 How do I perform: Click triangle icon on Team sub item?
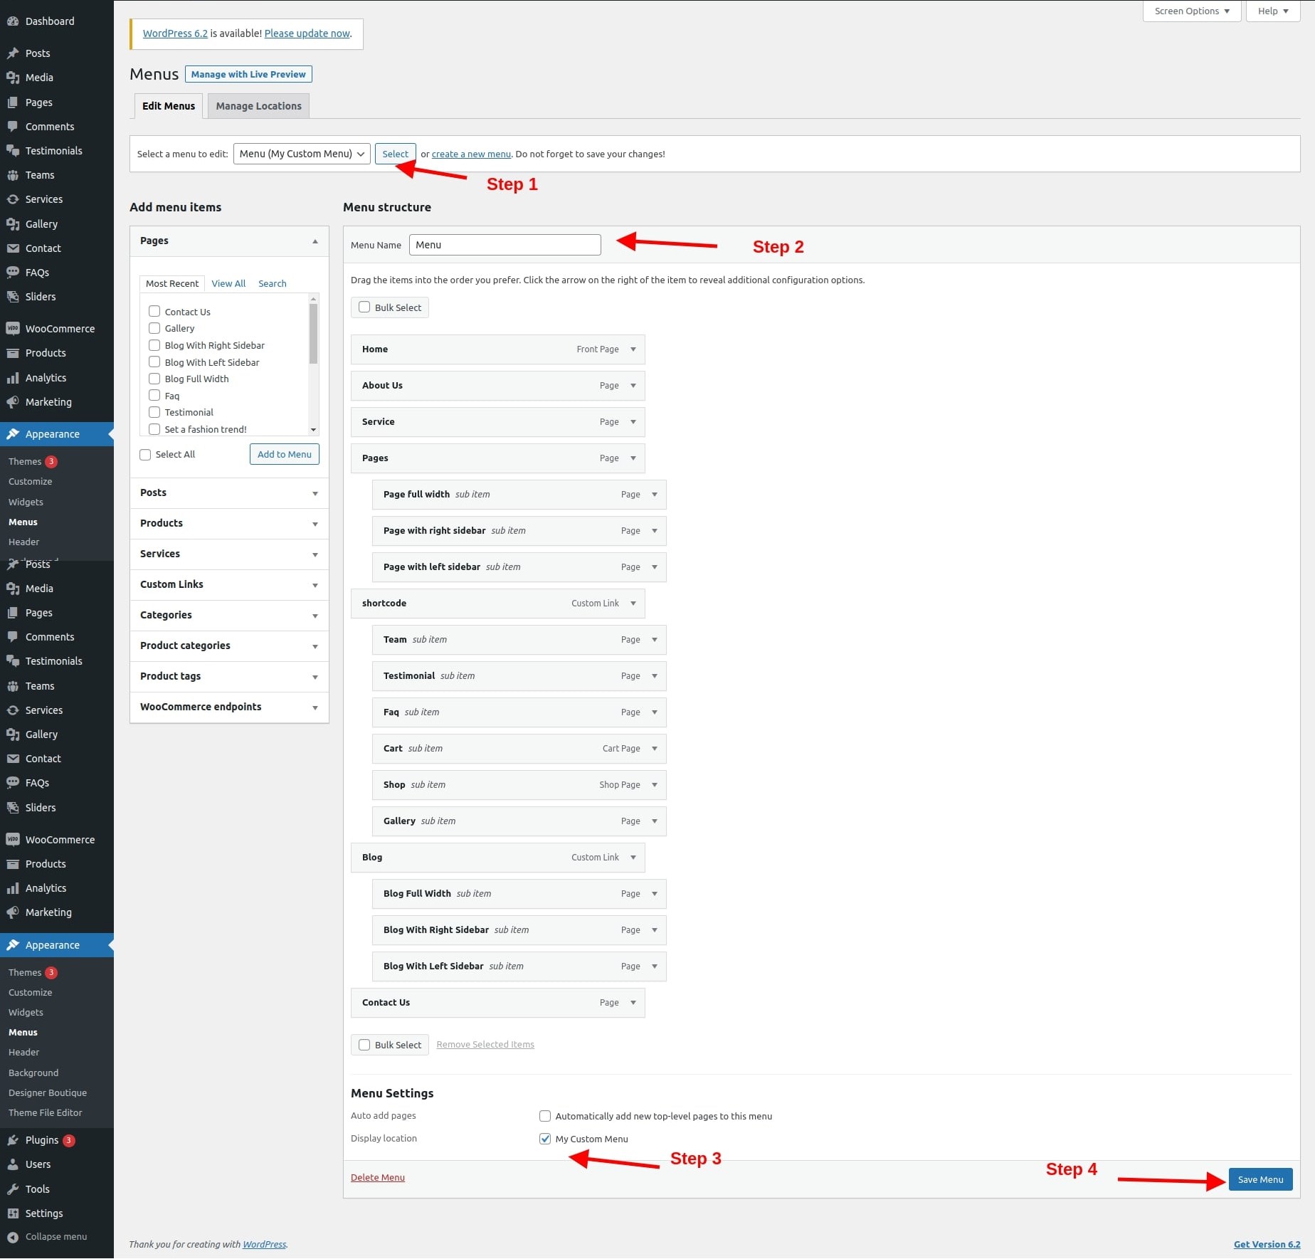655,640
